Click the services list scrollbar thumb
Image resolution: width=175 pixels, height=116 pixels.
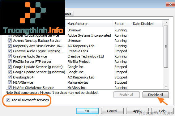point(166,46)
